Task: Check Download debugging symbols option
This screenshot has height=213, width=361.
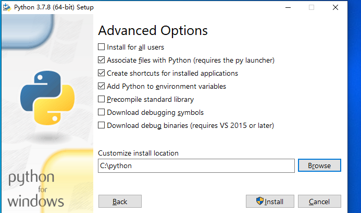Action: pyautogui.click(x=101, y=112)
